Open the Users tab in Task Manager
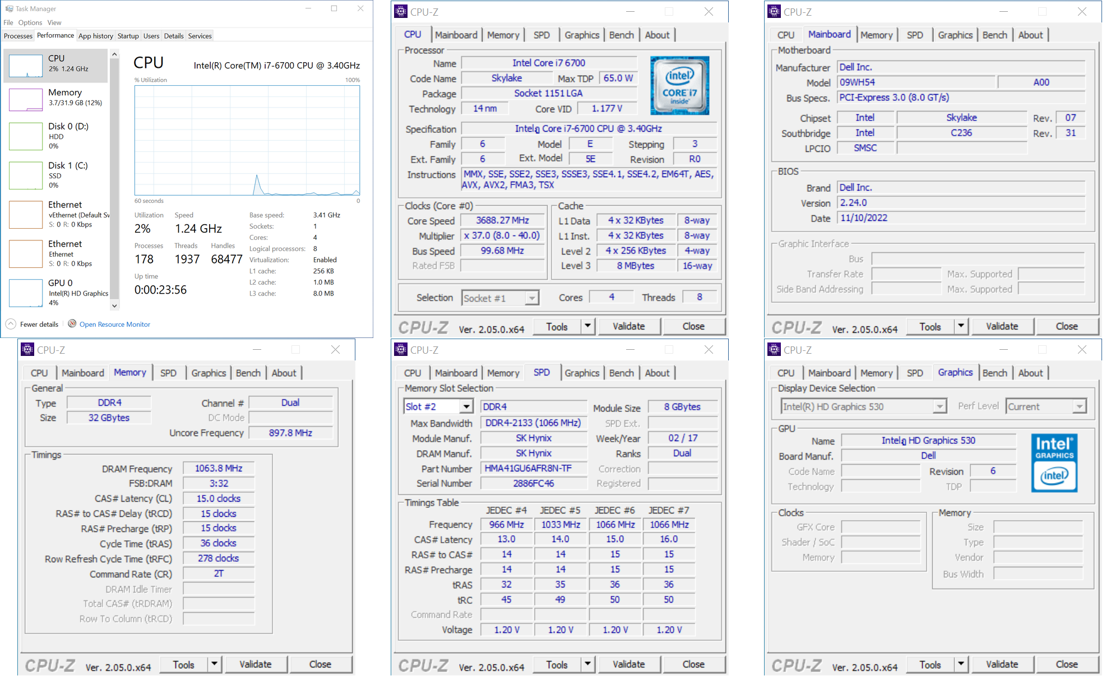The height and width of the screenshot is (676, 1120). point(151,36)
